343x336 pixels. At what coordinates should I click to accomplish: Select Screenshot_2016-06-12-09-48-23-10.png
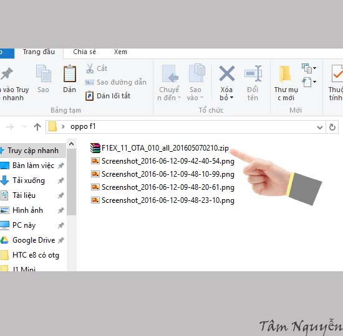[163, 200]
